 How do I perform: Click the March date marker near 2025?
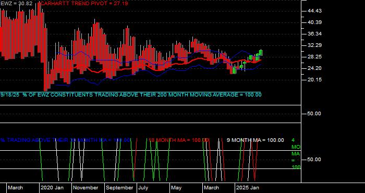tap(211, 188)
